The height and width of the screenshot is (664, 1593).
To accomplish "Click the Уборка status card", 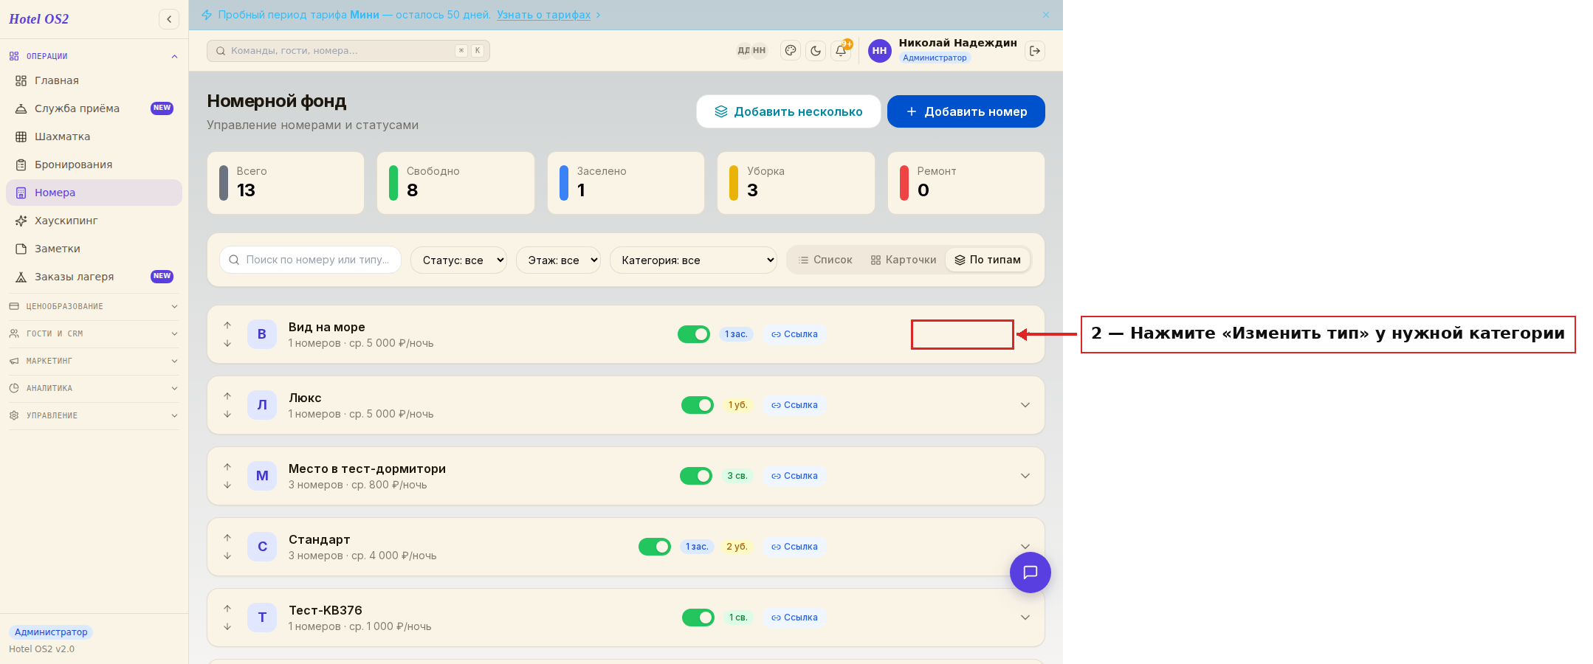I will [796, 183].
